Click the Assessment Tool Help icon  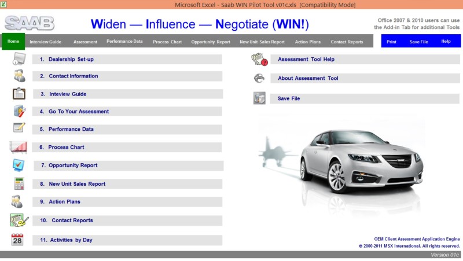258,59
